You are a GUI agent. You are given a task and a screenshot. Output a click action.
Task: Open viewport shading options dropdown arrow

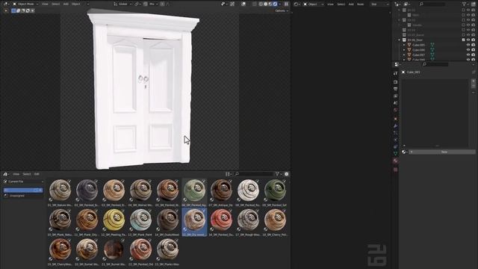(279, 4)
